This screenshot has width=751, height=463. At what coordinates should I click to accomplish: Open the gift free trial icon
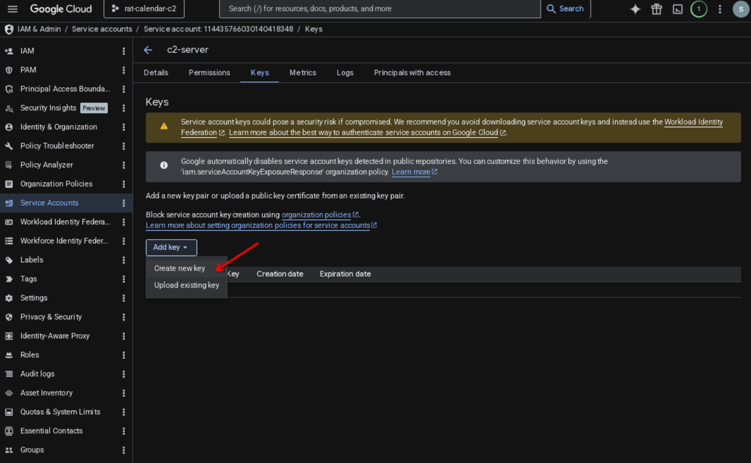pyautogui.click(x=656, y=9)
